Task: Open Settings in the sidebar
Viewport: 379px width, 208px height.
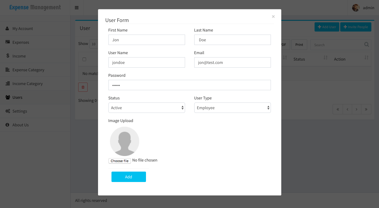Action: [35, 111]
